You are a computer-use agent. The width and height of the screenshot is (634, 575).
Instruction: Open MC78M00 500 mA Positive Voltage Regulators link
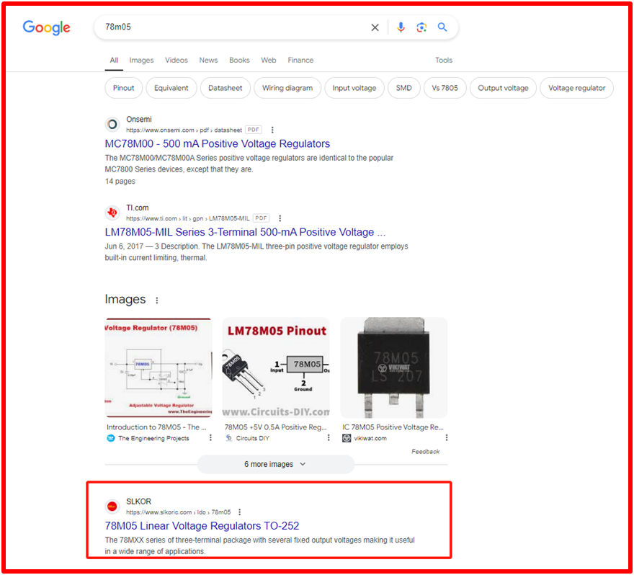(x=217, y=143)
